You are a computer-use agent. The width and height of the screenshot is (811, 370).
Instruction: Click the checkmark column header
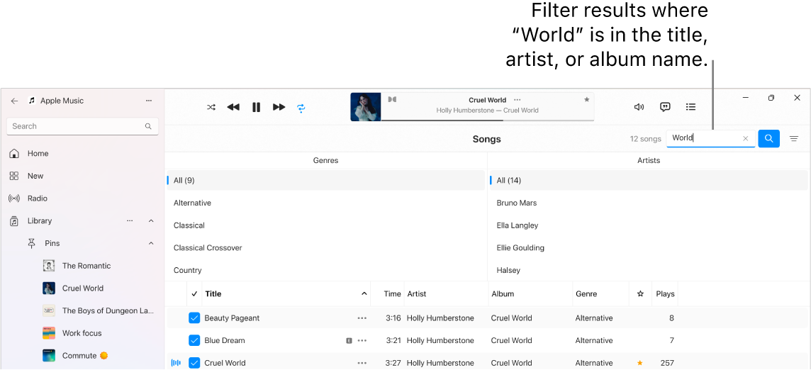[x=194, y=294]
